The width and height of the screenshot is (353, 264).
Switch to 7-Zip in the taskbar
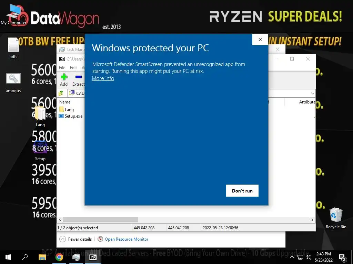(93, 257)
